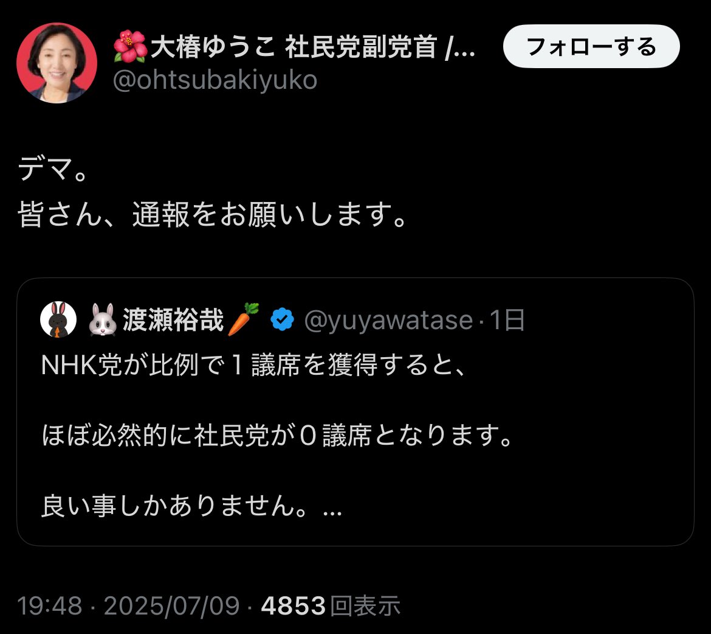Tap the 1日 timestamp on quoted tweet
Viewport: 711px width, 634px height.
[507, 319]
